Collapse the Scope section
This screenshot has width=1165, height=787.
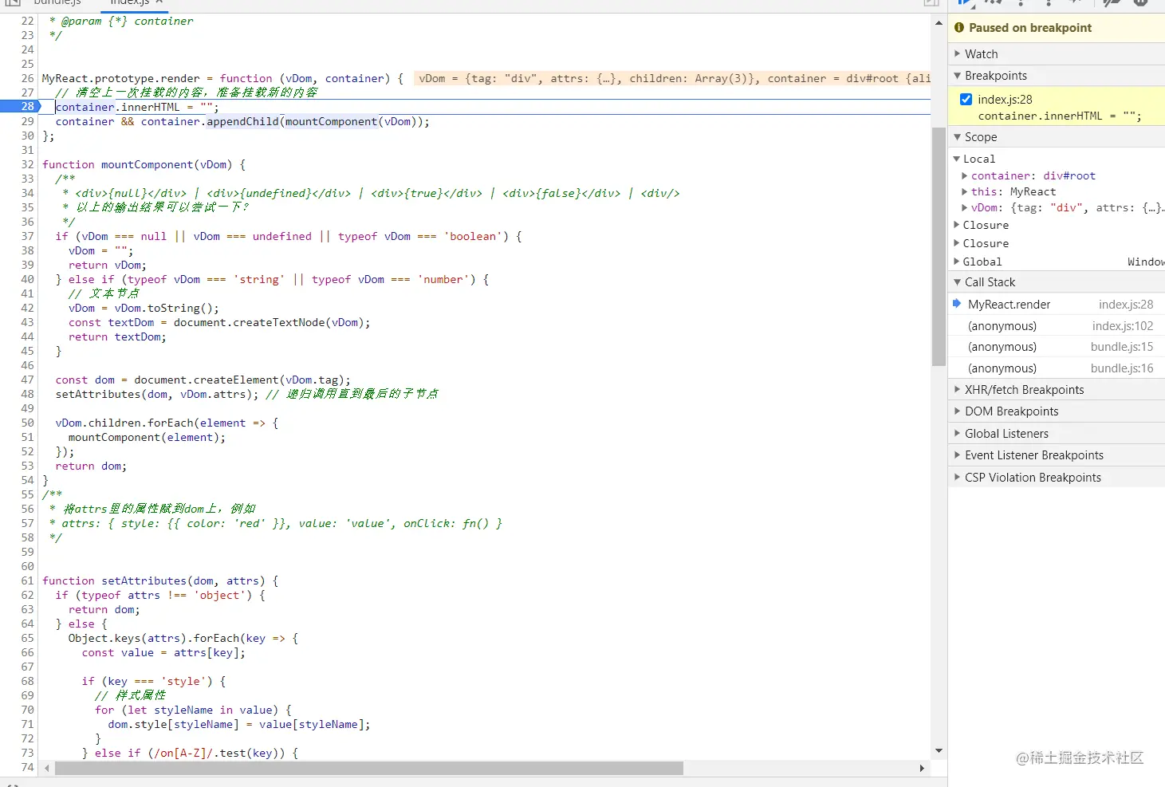[958, 137]
